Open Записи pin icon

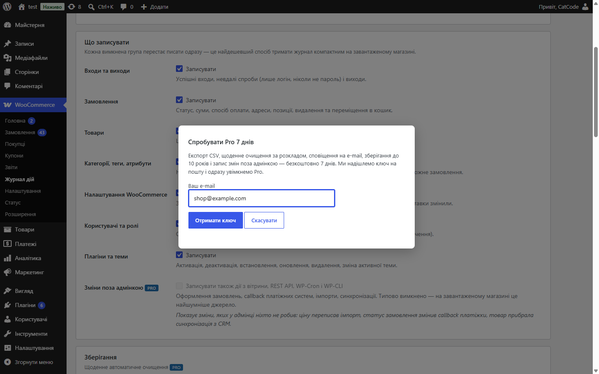pos(7,44)
